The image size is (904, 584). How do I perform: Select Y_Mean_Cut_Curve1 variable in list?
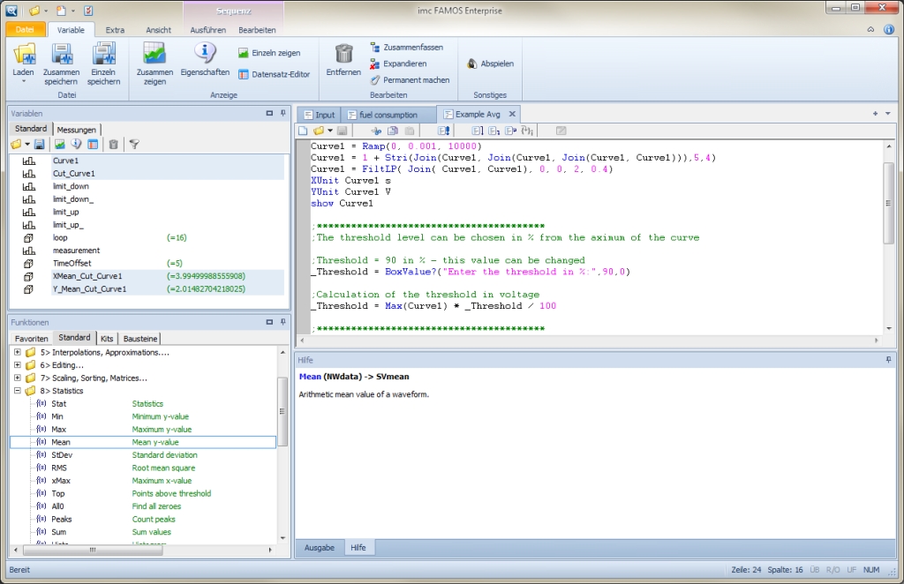coord(89,288)
